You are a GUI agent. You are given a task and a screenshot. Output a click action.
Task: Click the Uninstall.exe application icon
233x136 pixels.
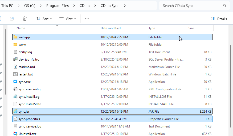15,134
